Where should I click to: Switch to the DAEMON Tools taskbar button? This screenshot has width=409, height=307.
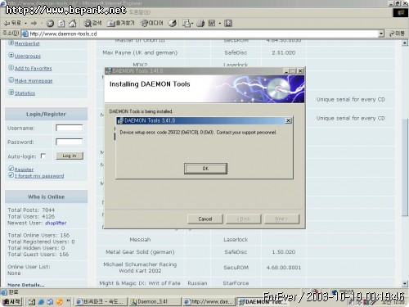tap(263, 301)
